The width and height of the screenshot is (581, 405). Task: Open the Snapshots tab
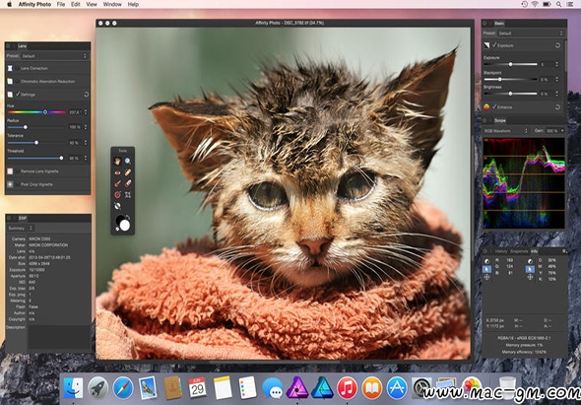tap(519, 251)
